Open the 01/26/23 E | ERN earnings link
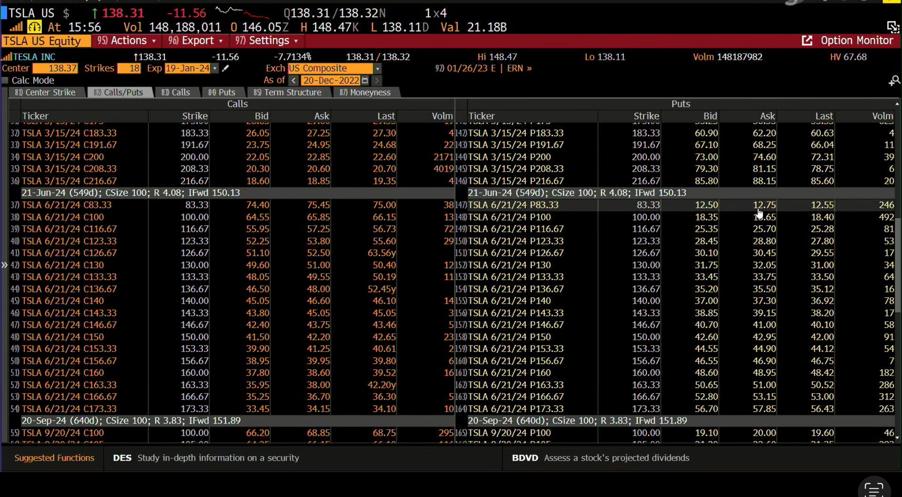The image size is (902, 497). [484, 68]
